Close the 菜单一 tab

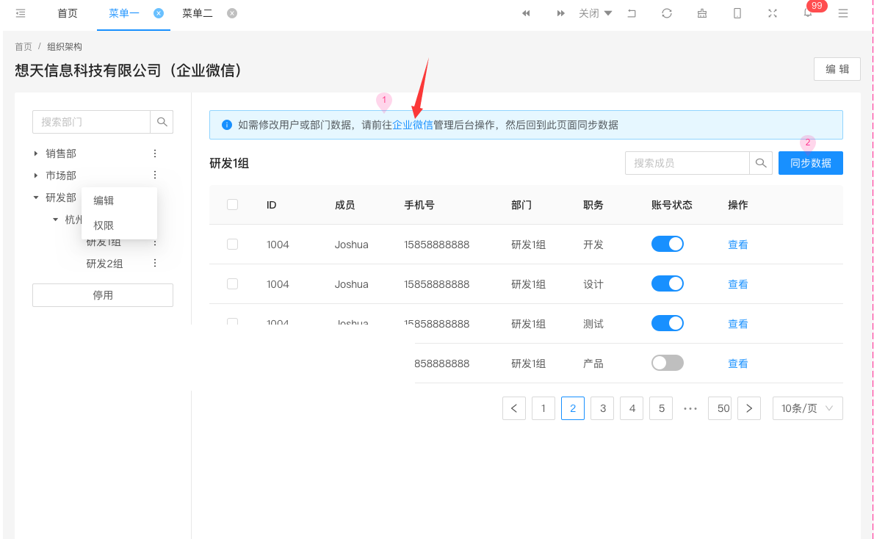click(x=159, y=13)
